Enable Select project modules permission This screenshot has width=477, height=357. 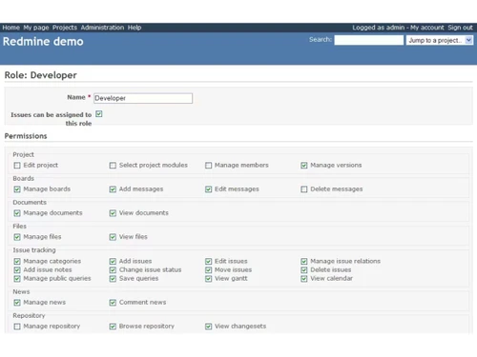coord(113,166)
